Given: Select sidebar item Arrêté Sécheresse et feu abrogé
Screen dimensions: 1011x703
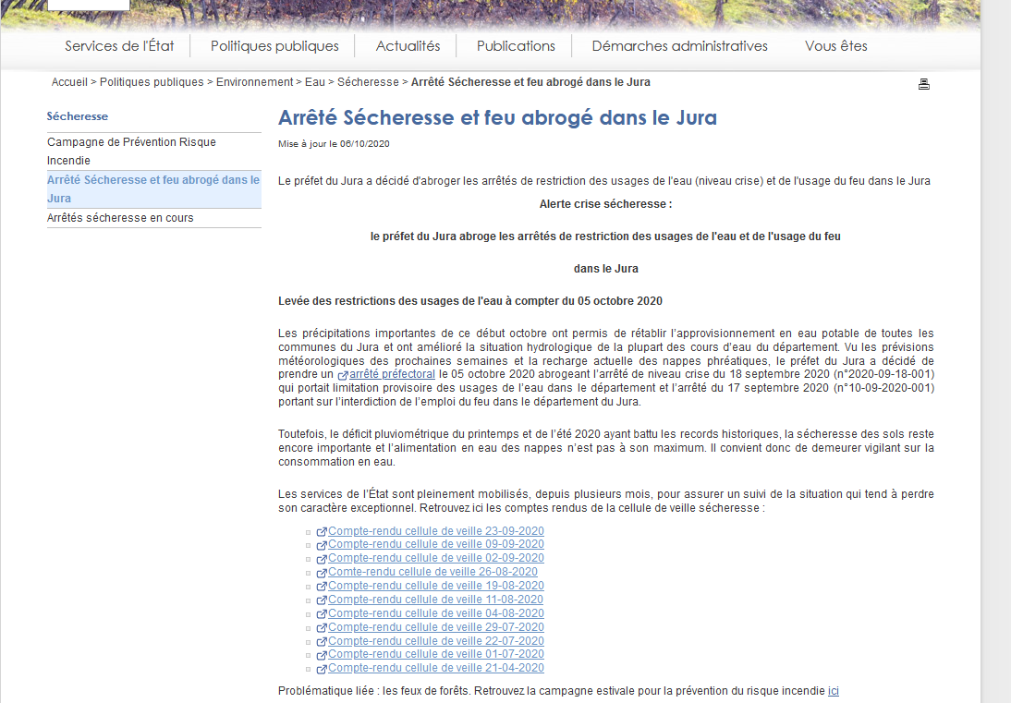Looking at the screenshot, I should [x=154, y=188].
